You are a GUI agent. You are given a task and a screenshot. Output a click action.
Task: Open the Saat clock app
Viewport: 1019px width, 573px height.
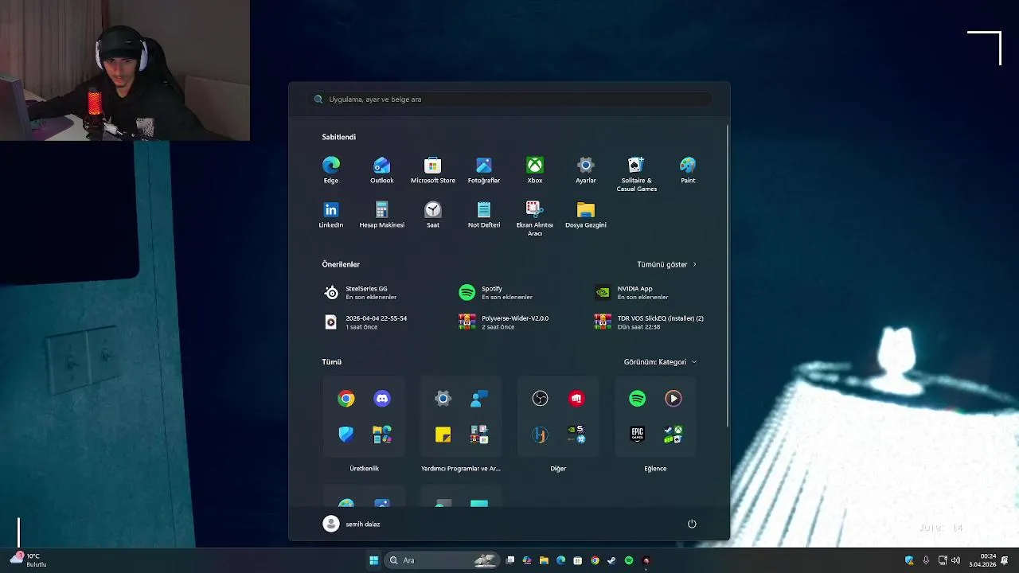[x=433, y=215]
